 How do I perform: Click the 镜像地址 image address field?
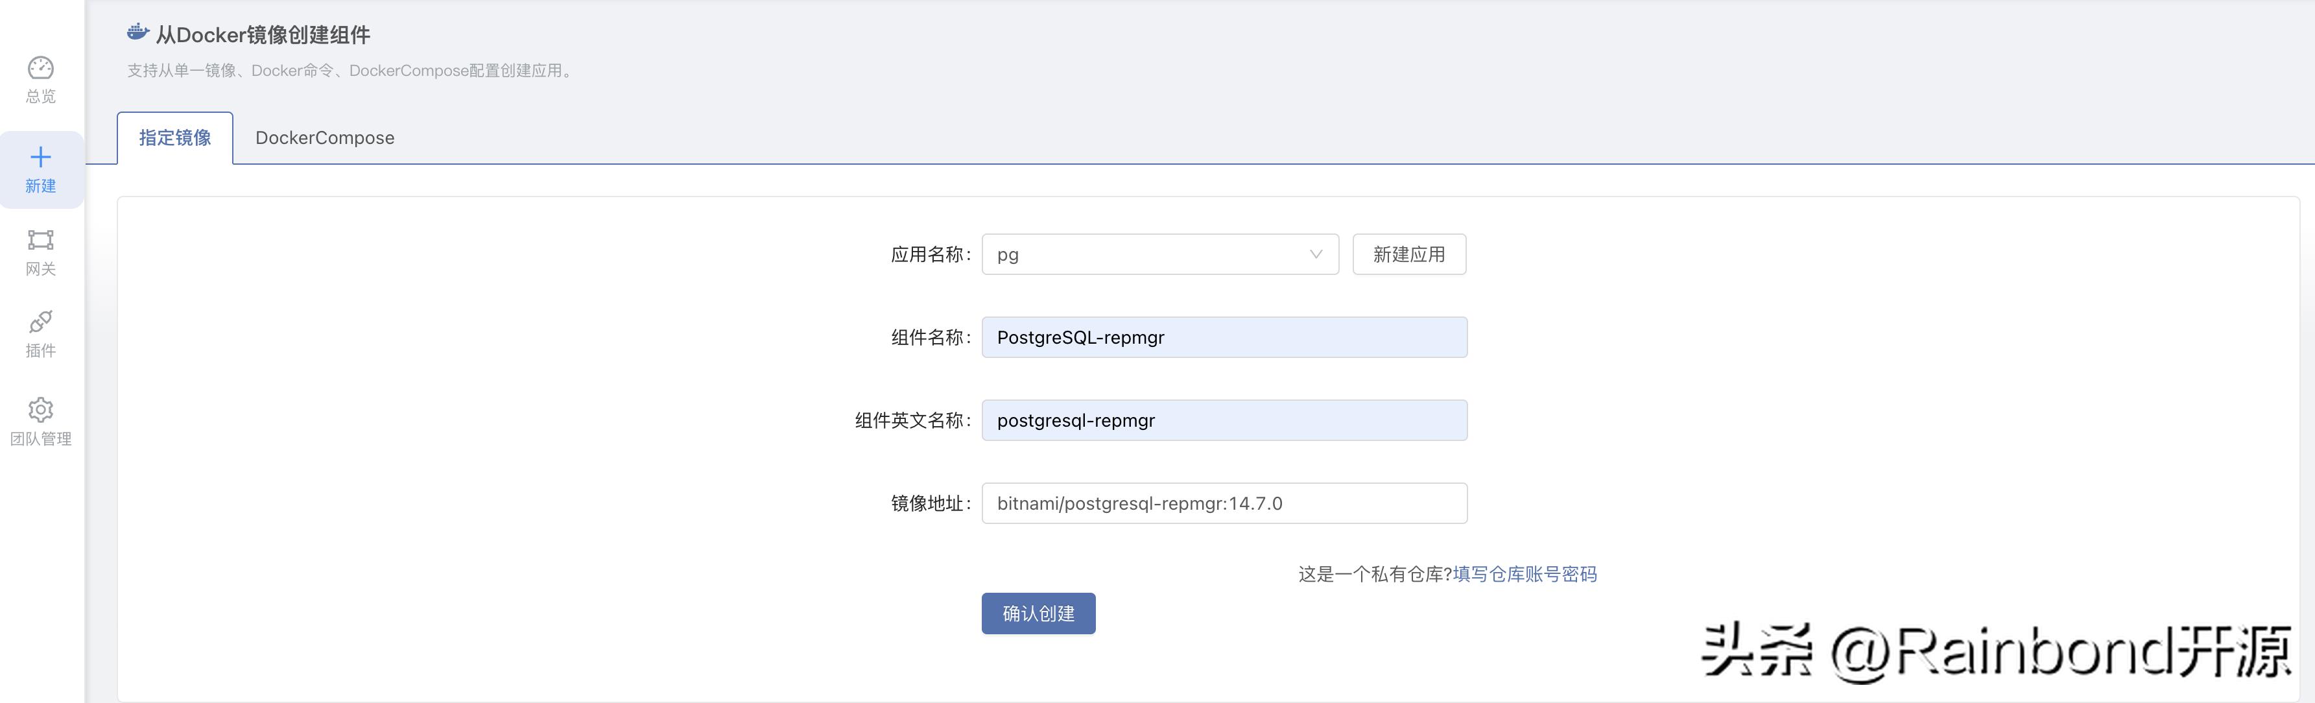pos(1224,503)
